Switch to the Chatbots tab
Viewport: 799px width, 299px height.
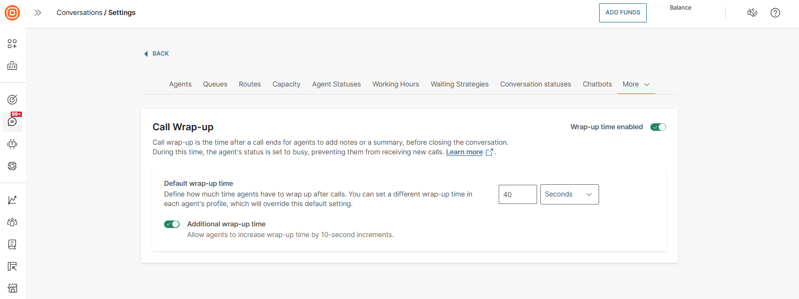point(598,84)
